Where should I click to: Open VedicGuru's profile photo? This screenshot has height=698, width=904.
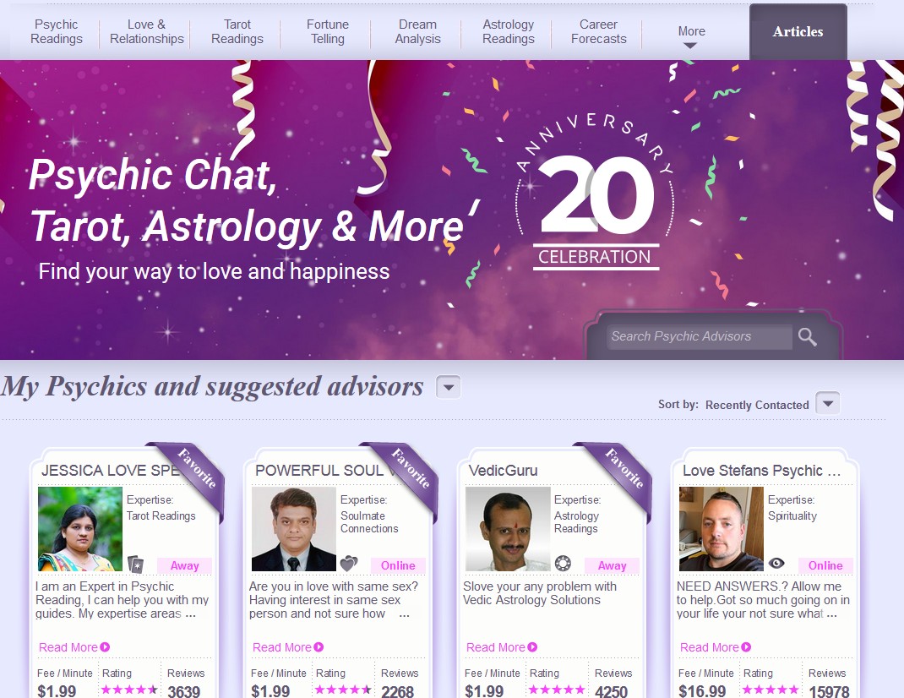pos(508,529)
